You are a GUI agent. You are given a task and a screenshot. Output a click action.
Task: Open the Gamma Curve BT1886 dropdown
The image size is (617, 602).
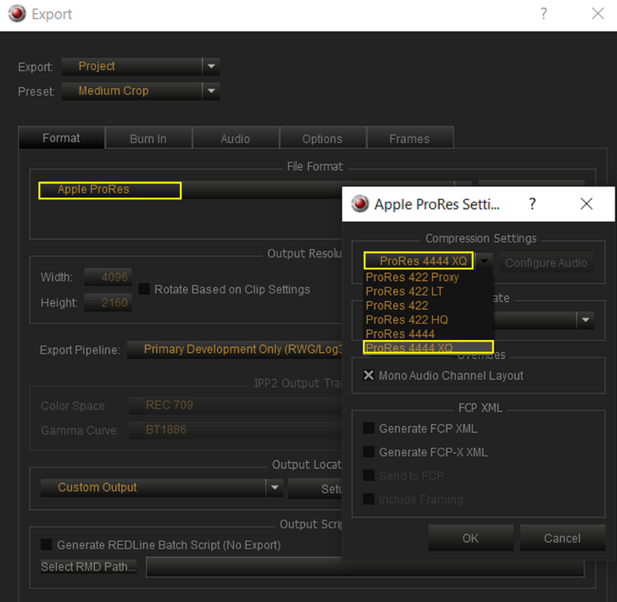235,430
